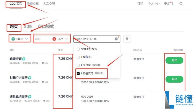This screenshot has width=194, height=109.
Task: Click the 1,000.00-1,000.00 CNY limit text
Action: click(95, 101)
